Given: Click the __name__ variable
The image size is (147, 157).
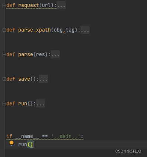Looking at the screenshot, I should 27,137.
